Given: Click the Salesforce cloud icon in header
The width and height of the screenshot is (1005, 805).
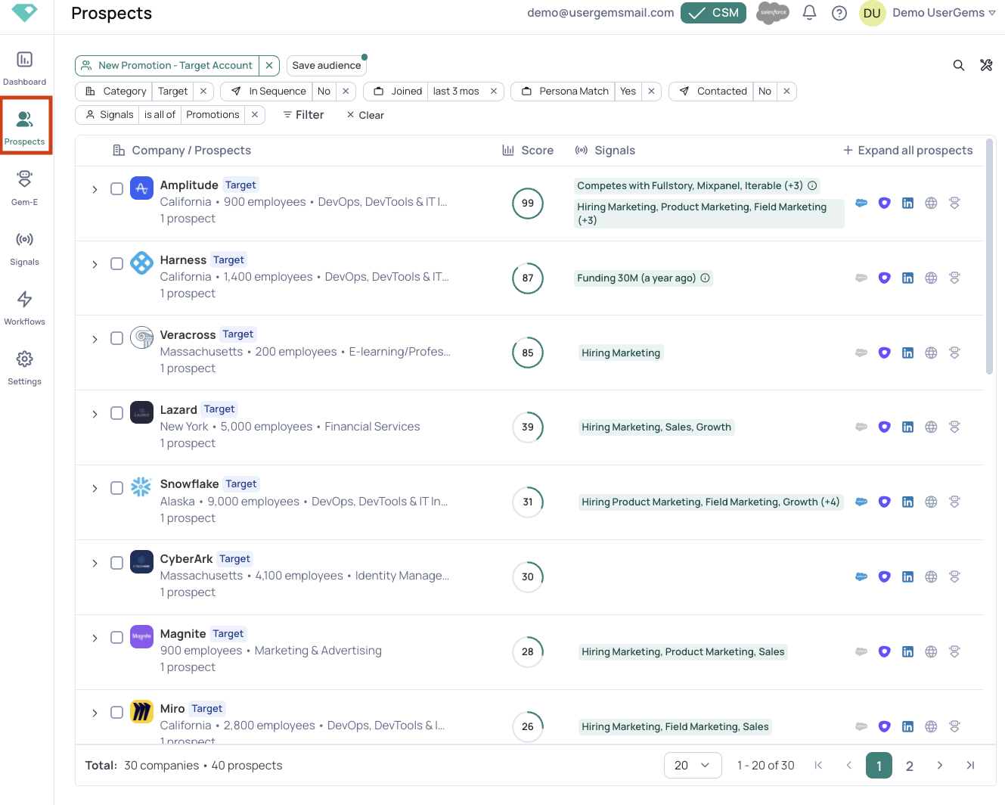Looking at the screenshot, I should (x=773, y=13).
